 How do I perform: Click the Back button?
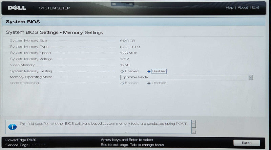point(247,143)
